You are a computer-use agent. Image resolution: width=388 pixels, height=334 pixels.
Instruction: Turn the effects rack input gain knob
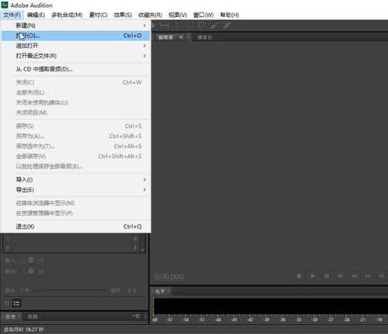(x=31, y=260)
